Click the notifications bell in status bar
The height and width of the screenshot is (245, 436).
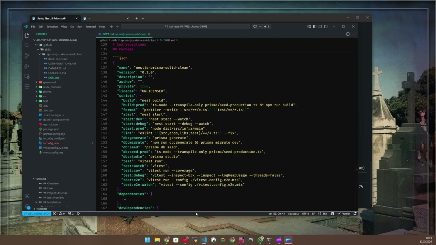click(x=355, y=214)
